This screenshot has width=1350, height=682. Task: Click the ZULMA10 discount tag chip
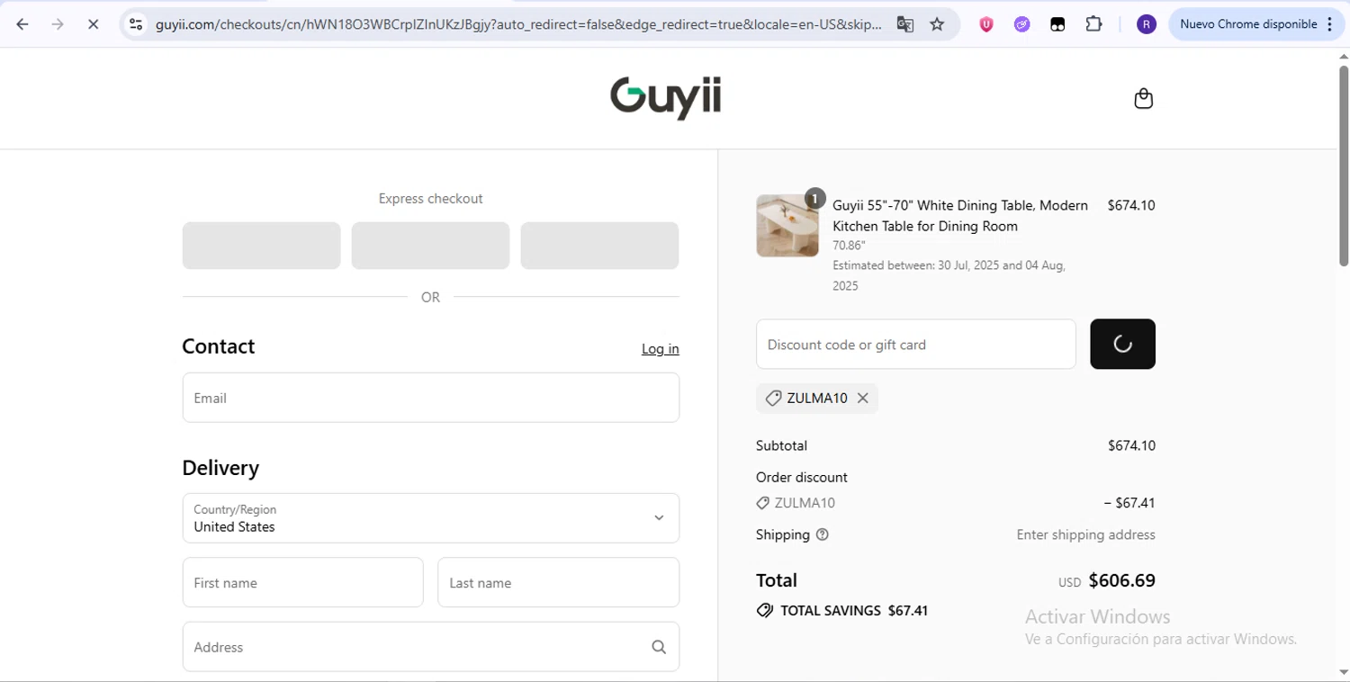pos(817,399)
